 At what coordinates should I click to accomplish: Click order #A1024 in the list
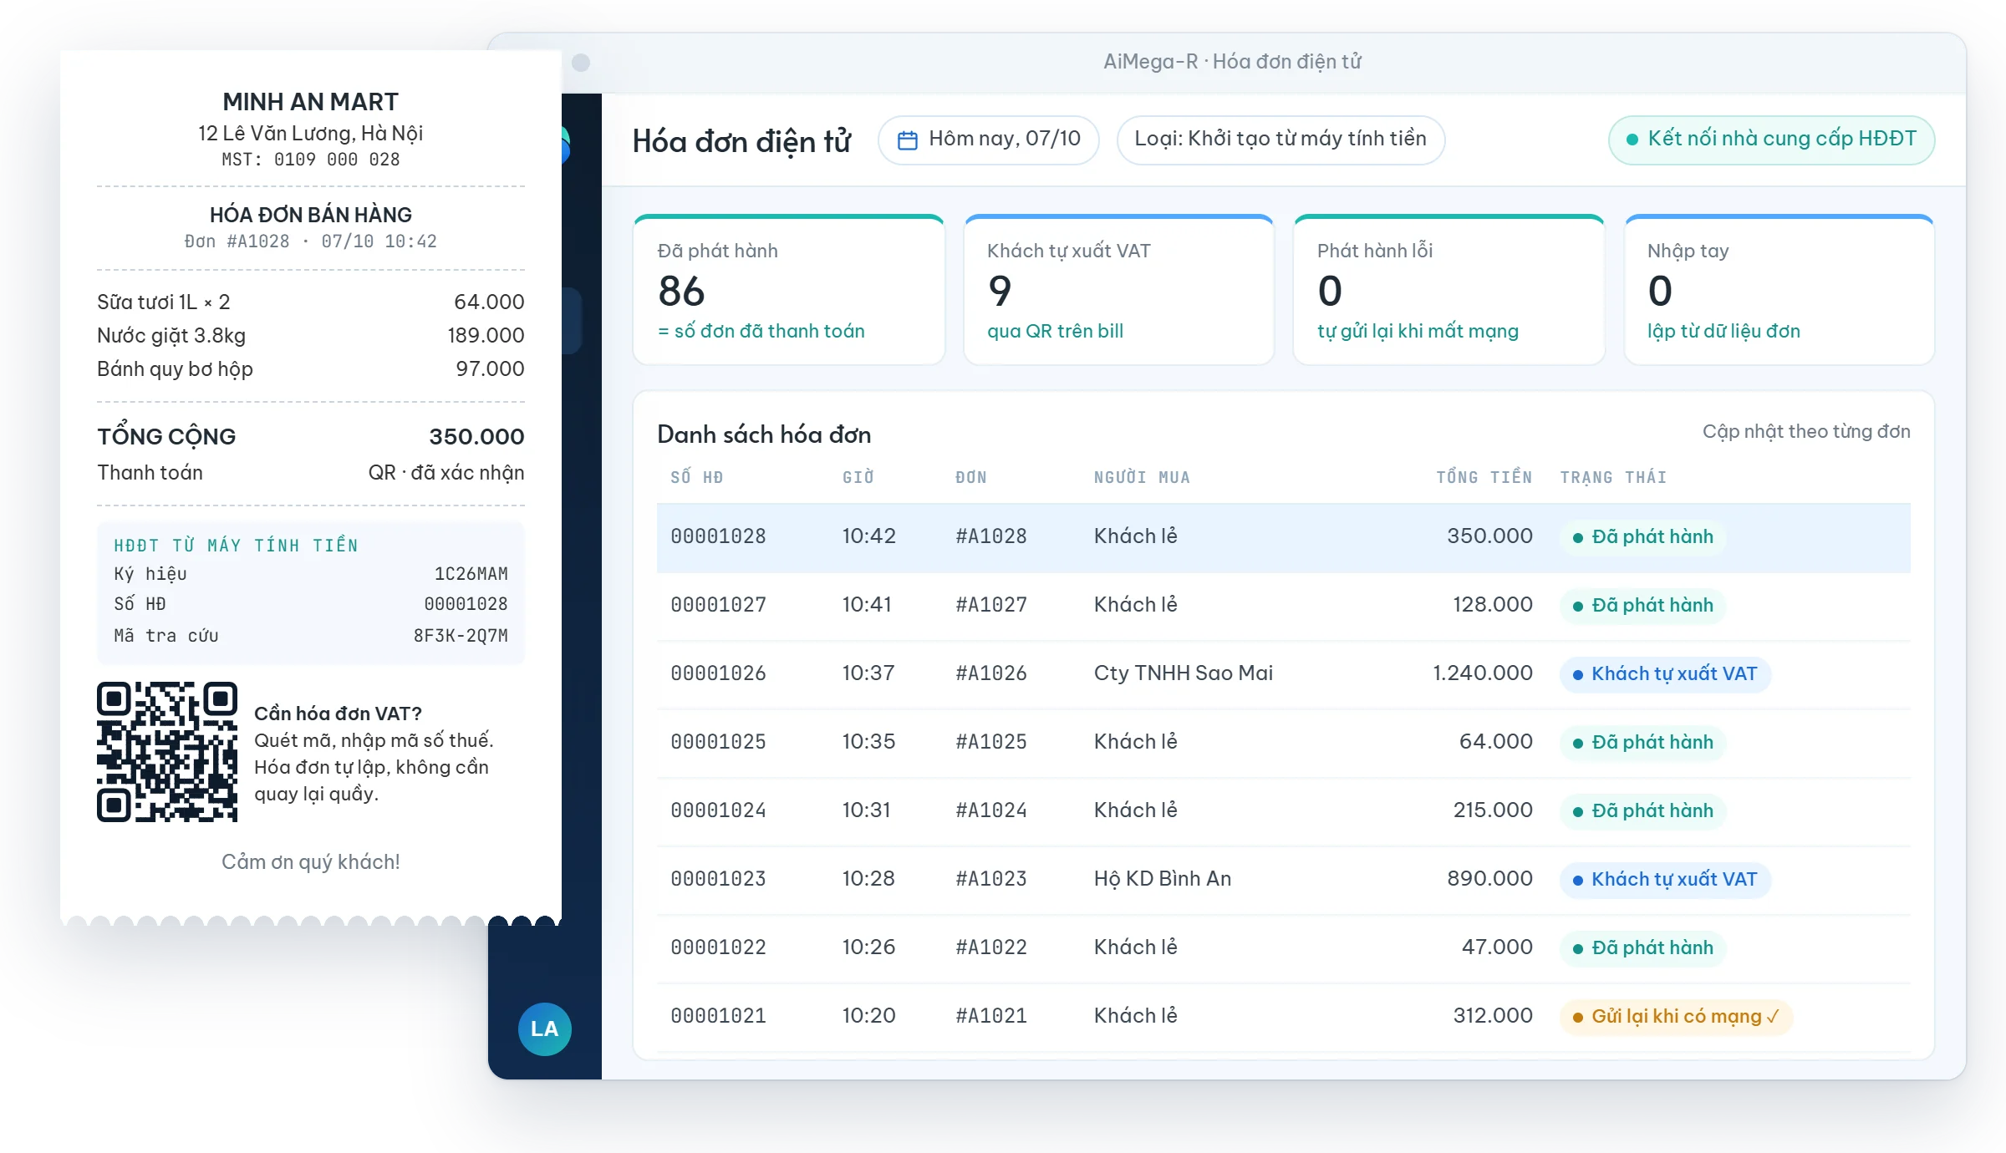click(990, 810)
